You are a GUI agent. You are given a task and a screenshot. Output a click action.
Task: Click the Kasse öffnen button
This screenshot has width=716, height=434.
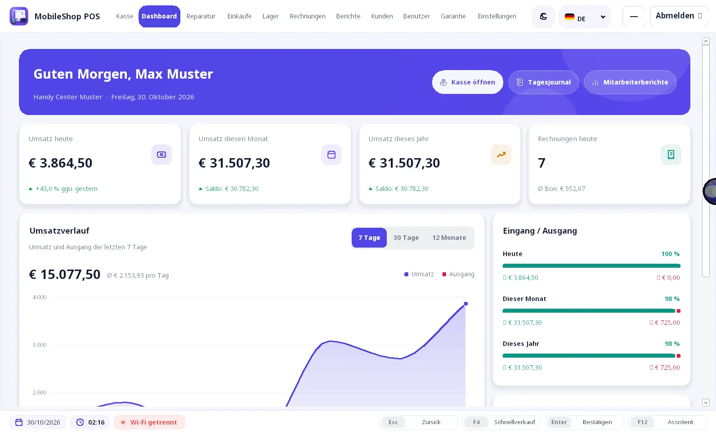click(468, 82)
